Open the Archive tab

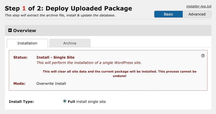tap(70, 43)
